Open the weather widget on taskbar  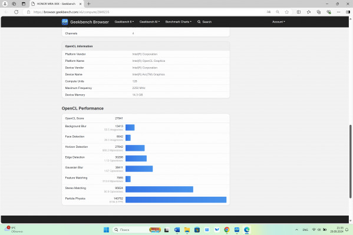click(x=14, y=230)
